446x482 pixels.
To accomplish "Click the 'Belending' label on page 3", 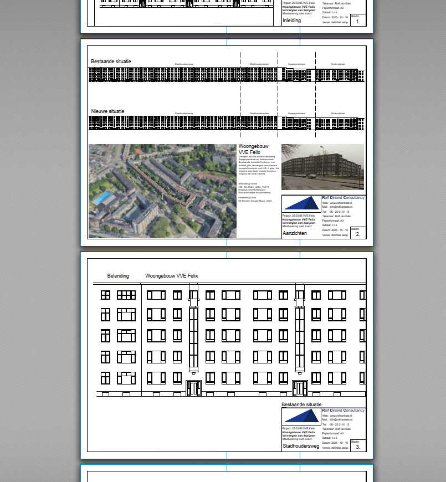I will tap(118, 276).
